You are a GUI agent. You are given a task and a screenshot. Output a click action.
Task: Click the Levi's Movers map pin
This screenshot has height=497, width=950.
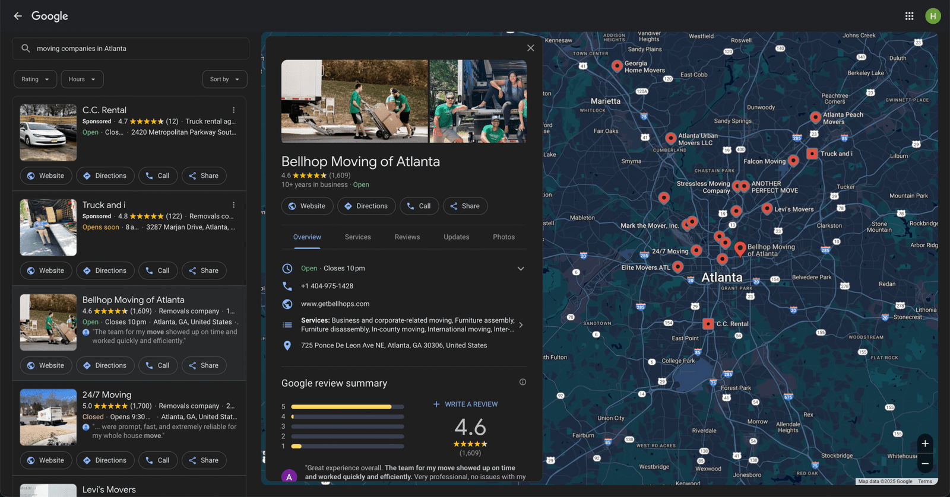click(x=767, y=209)
